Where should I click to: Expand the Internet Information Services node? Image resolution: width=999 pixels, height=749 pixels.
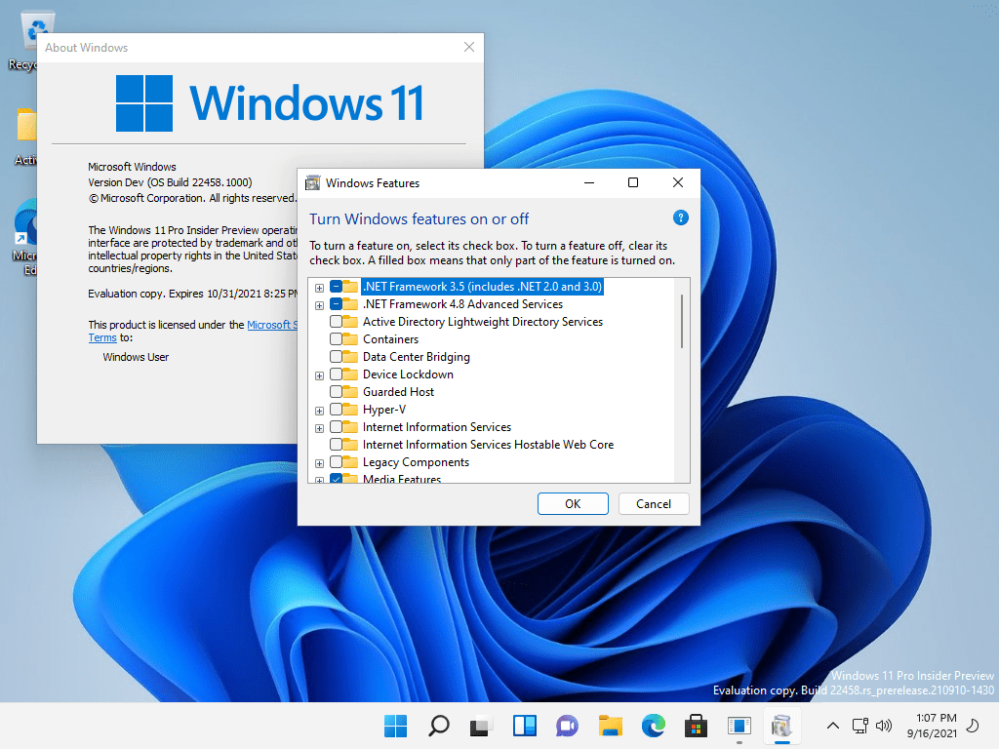[319, 428]
